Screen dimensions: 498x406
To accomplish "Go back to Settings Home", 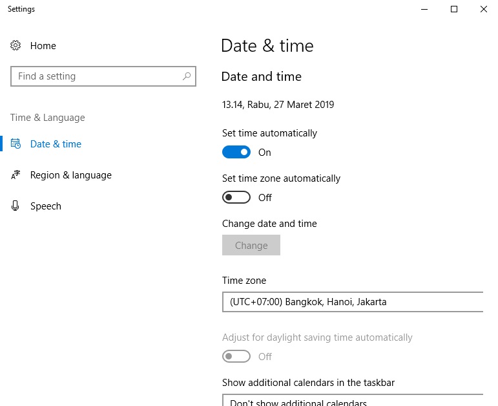I will tap(43, 46).
